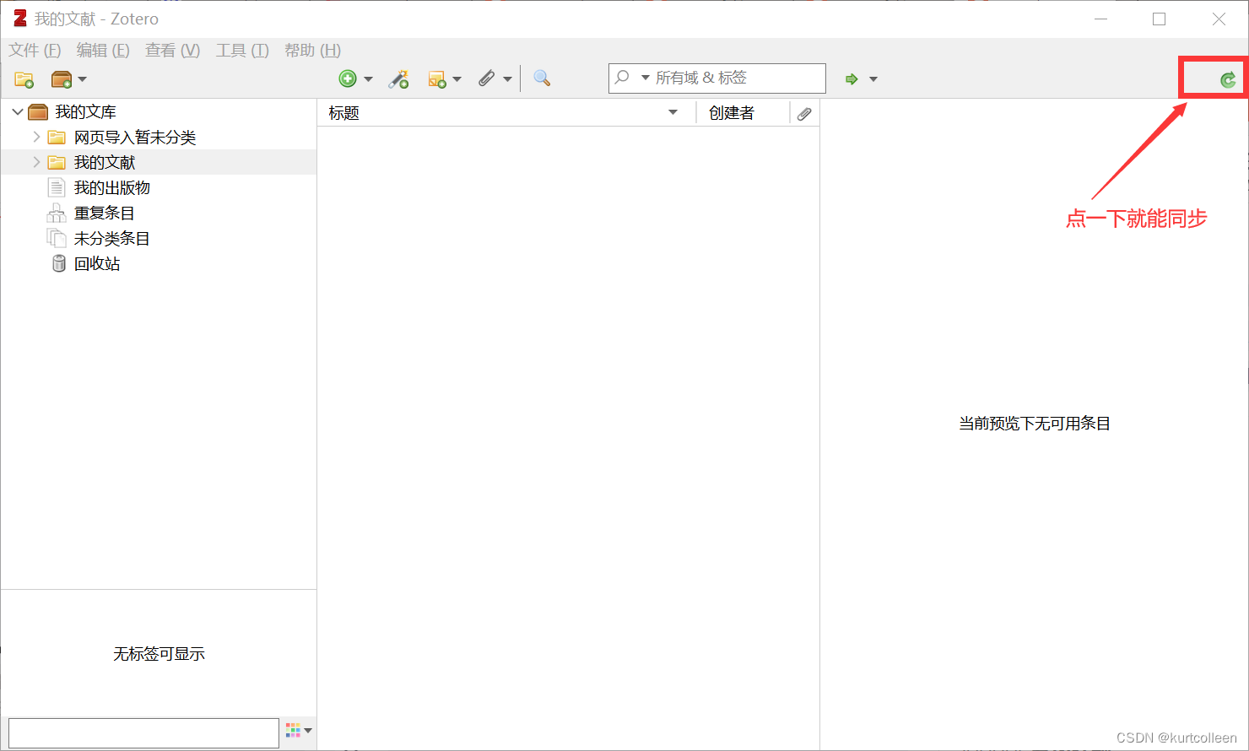This screenshot has width=1249, height=751.
Task: Open the colored tag selector actions menu
Action: tap(299, 730)
